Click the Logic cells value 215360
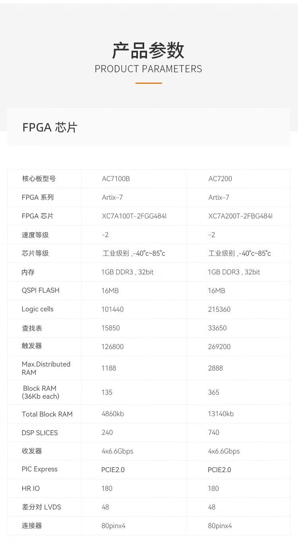This screenshot has height=546, width=298. tap(219, 309)
